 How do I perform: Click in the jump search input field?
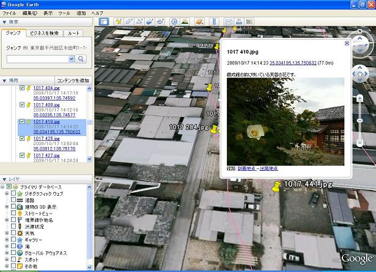[38, 59]
